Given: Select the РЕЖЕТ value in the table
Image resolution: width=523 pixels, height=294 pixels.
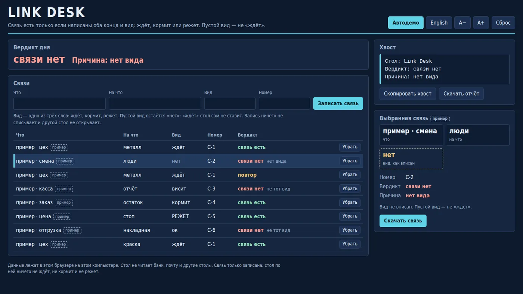Looking at the screenshot, I should click(x=180, y=216).
